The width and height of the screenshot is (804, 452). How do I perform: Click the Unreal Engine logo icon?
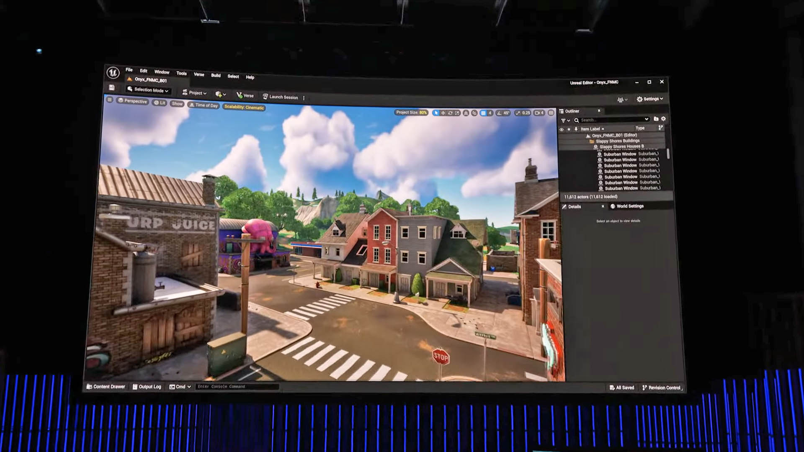click(x=113, y=72)
